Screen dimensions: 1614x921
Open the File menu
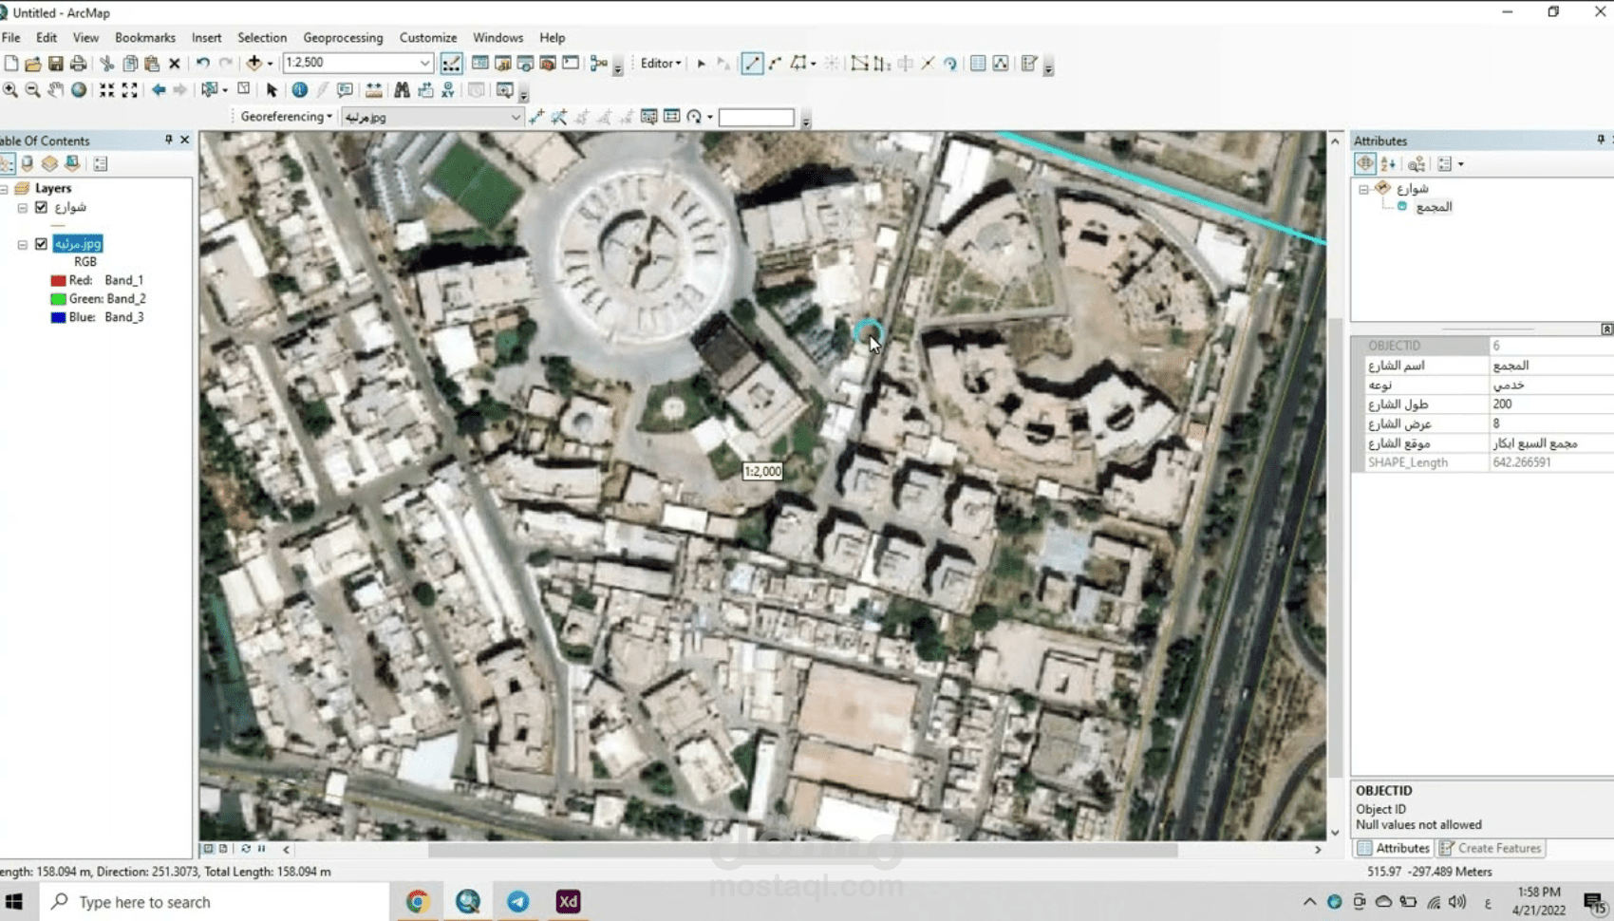click(11, 38)
